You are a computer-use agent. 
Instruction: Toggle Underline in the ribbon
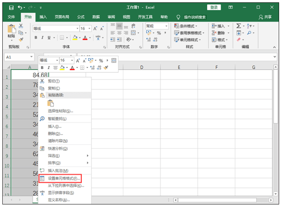pos(49,37)
